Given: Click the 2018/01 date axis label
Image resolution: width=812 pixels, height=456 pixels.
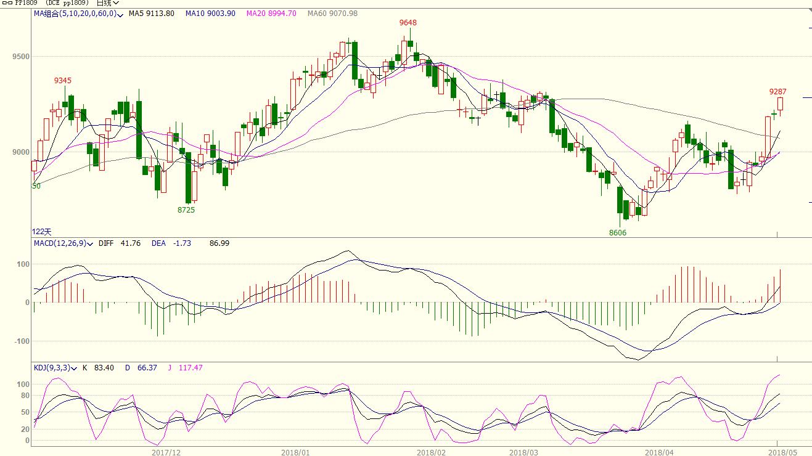Looking at the screenshot, I should 295,452.
